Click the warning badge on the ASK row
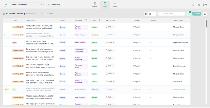Image resolution: width=210 pixels, height=108 pixels. click(7, 89)
